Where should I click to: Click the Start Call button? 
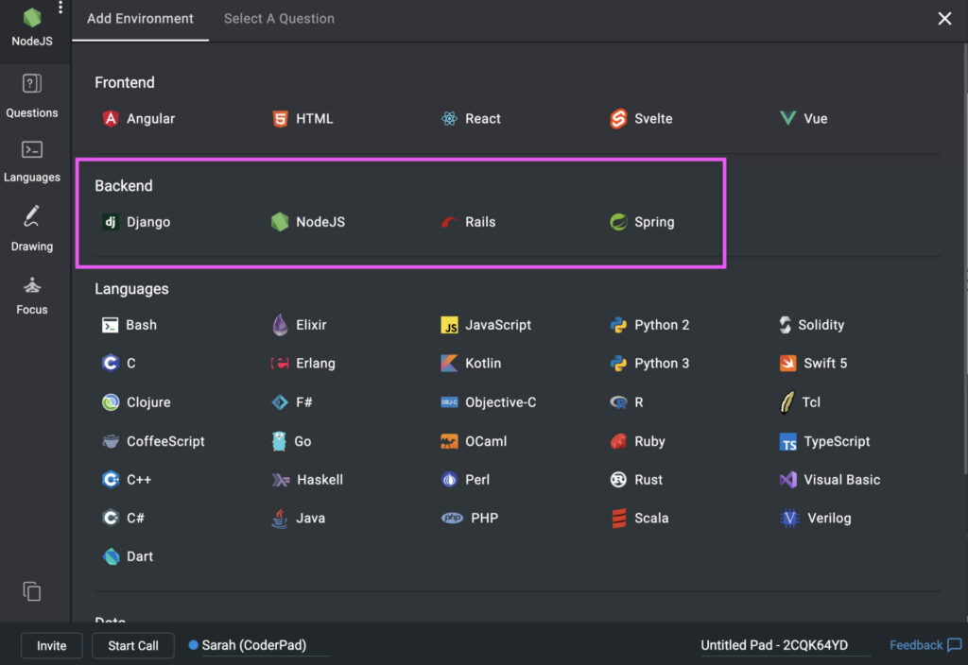[133, 646]
